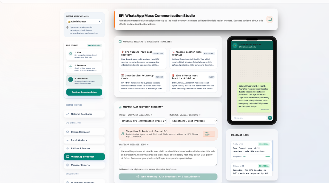Open the Message Classification dropdown

tap(193, 121)
